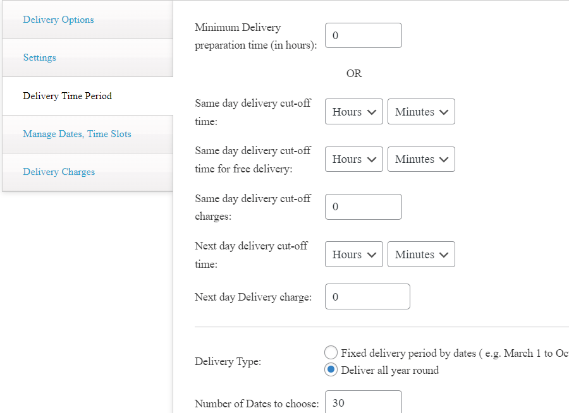The height and width of the screenshot is (413, 569).
Task: Navigate to Delivery Charges
Action: (x=58, y=172)
